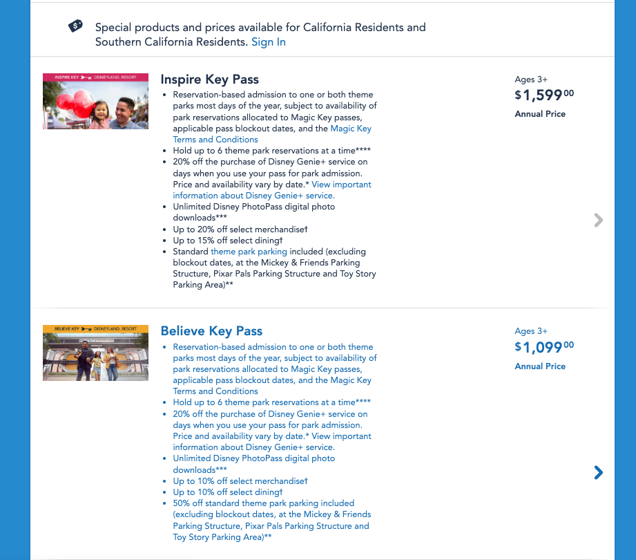Click the Sign In link
Viewport: 636px width, 560px height.
click(x=268, y=42)
